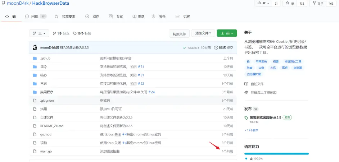Switch to the 见解 insights tab
Viewport: 339px width, 162px height.
(x=183, y=17)
